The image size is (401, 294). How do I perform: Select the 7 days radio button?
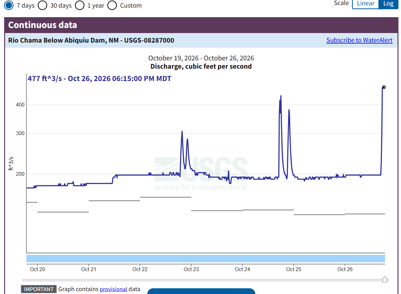pyautogui.click(x=9, y=5)
